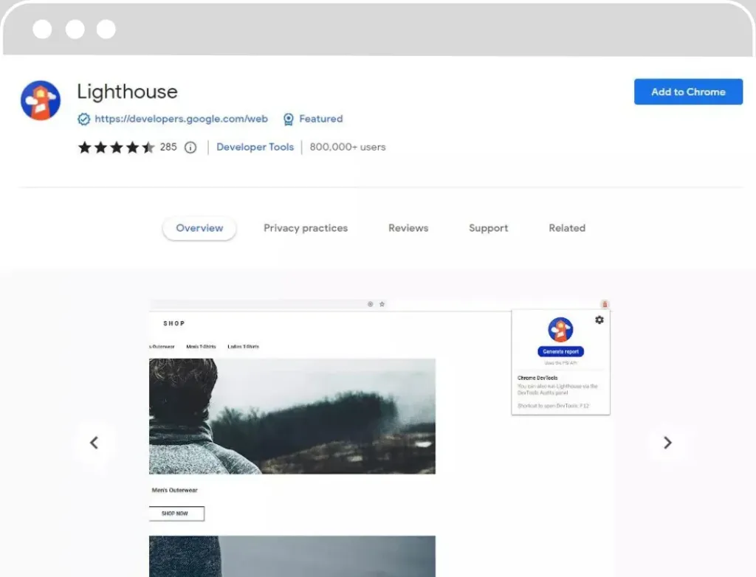
Task: Click the verified publisher badge icon
Action: [x=84, y=119]
